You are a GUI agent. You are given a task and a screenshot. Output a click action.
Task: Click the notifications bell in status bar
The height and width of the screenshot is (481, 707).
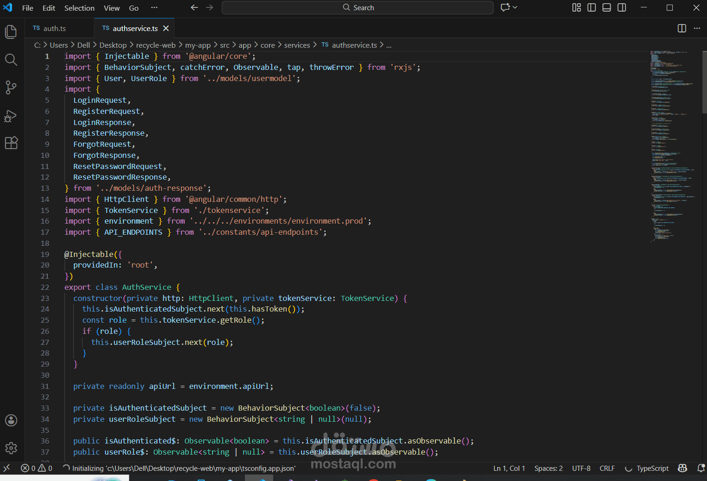point(701,469)
